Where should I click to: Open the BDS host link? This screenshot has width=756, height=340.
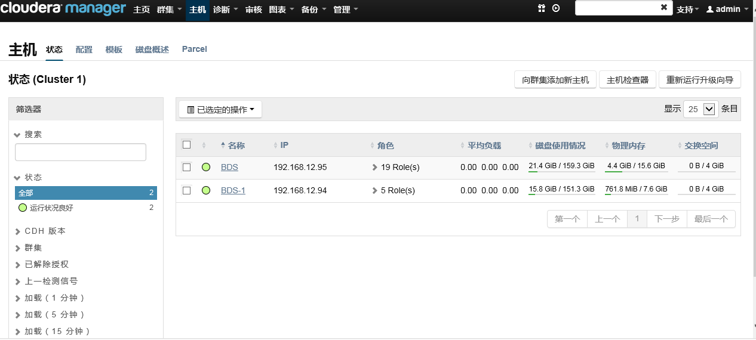pyautogui.click(x=229, y=167)
